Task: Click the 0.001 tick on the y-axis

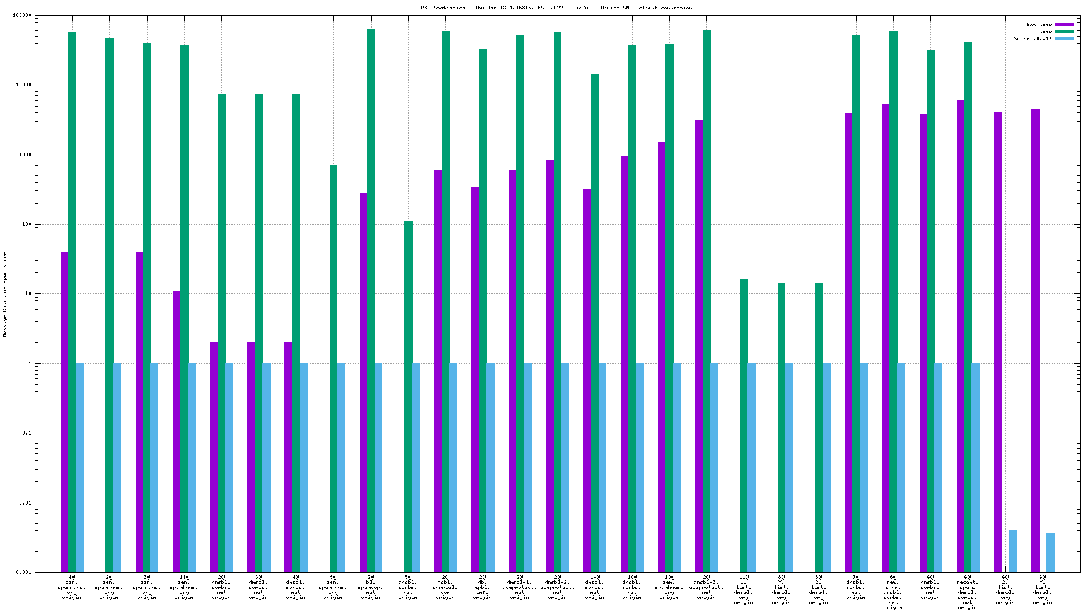Action: coord(24,572)
